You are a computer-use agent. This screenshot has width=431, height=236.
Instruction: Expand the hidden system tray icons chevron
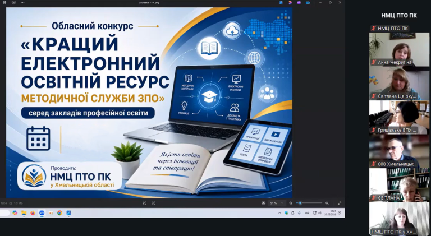(279, 213)
